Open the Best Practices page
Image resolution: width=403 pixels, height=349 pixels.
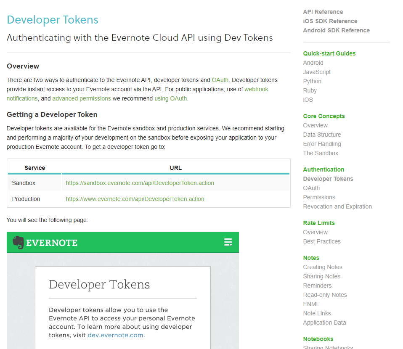[x=322, y=242]
